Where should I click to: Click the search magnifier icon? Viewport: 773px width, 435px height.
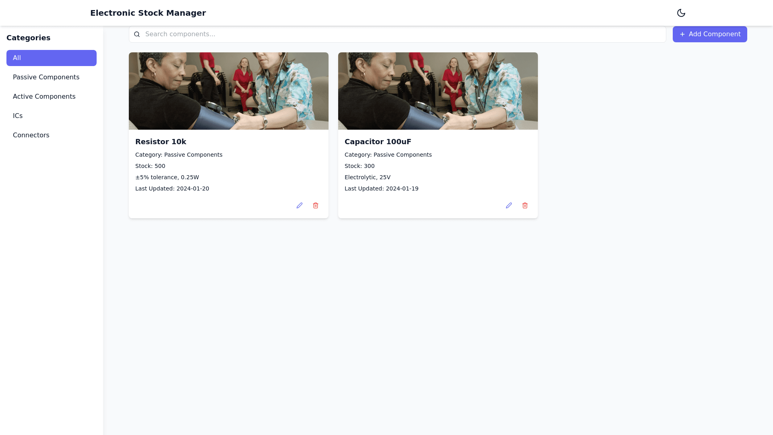tap(137, 34)
